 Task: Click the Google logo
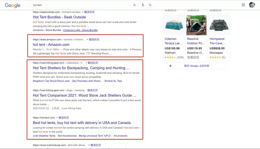(12, 5)
